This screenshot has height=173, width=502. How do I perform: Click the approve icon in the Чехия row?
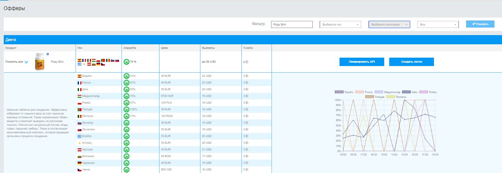pos(126,170)
